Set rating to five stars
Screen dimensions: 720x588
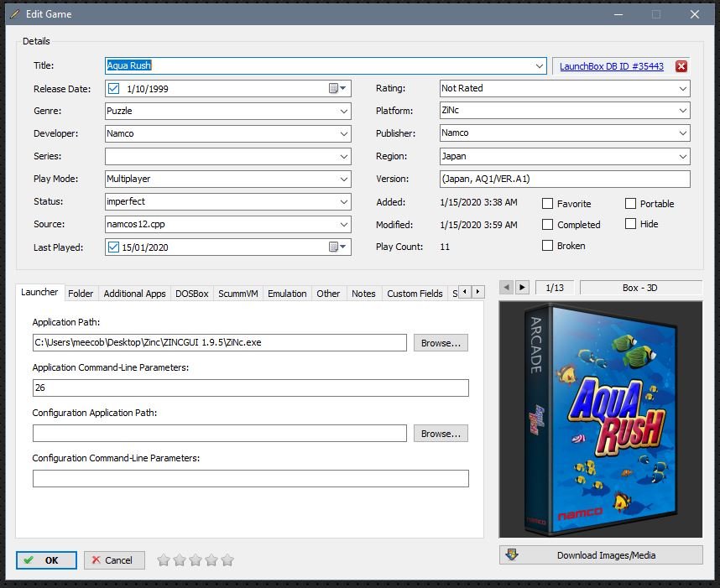pos(227,560)
